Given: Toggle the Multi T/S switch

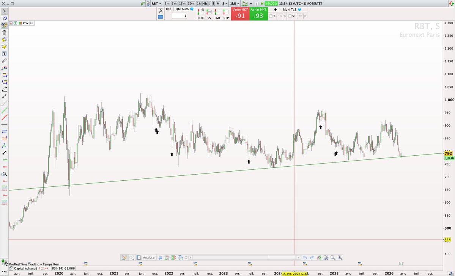Looking at the screenshot, I should point(277,9).
